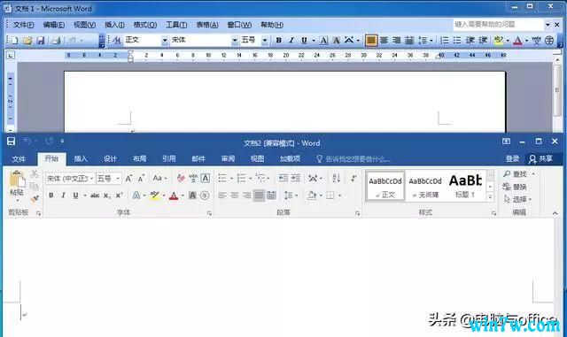The width and height of the screenshot is (567, 337).
Task: Open 表格(A) menu in Word 2003
Action: tap(207, 25)
